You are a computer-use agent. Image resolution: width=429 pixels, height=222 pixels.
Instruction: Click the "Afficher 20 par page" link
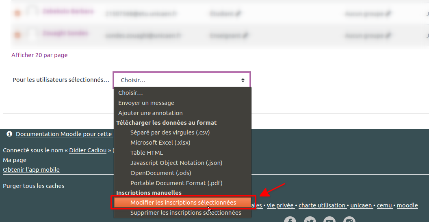coord(39,55)
